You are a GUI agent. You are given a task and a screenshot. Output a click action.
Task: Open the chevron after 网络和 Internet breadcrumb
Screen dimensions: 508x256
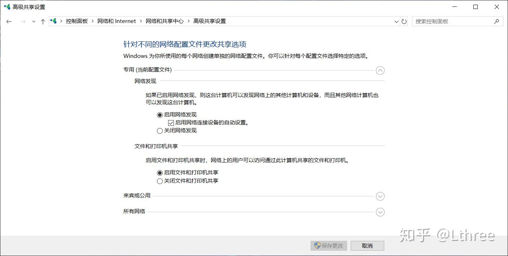141,21
